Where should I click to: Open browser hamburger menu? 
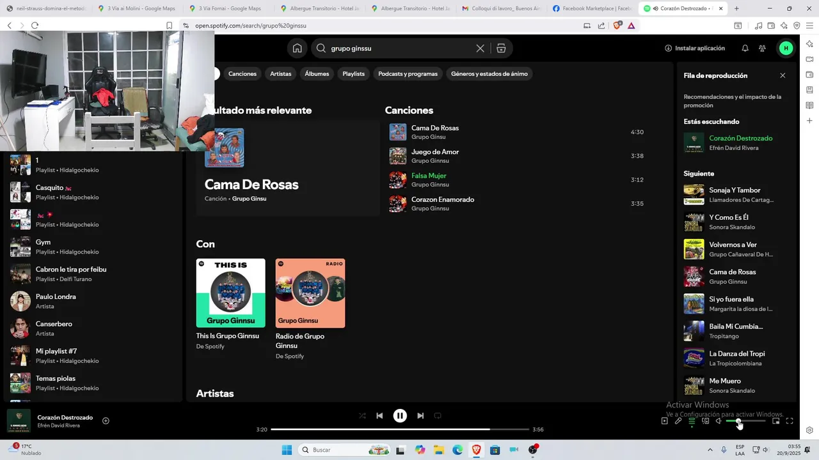tap(809, 26)
